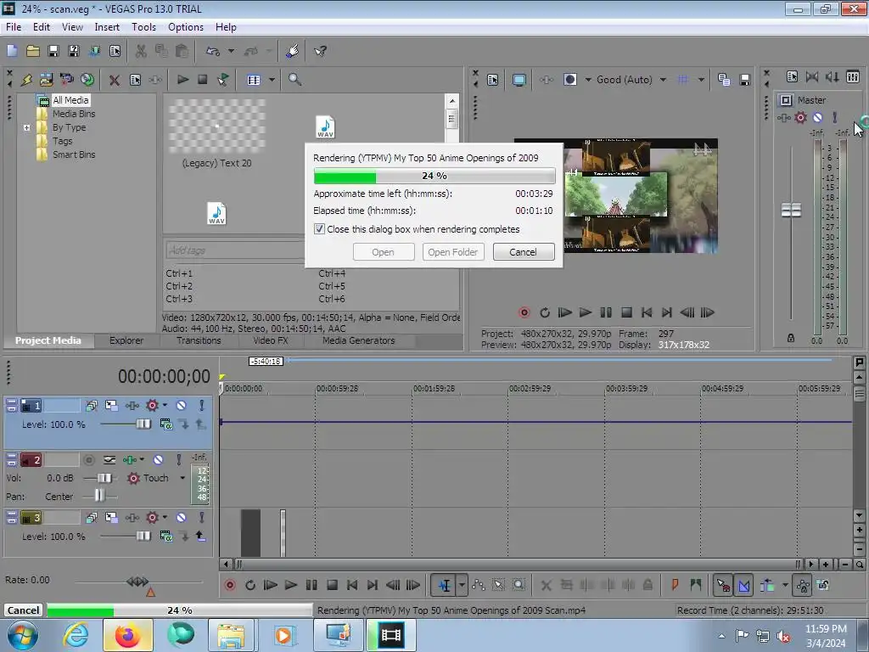Click the Zoom Edit Tool icon
This screenshot has height=652, width=869.
[x=519, y=585]
